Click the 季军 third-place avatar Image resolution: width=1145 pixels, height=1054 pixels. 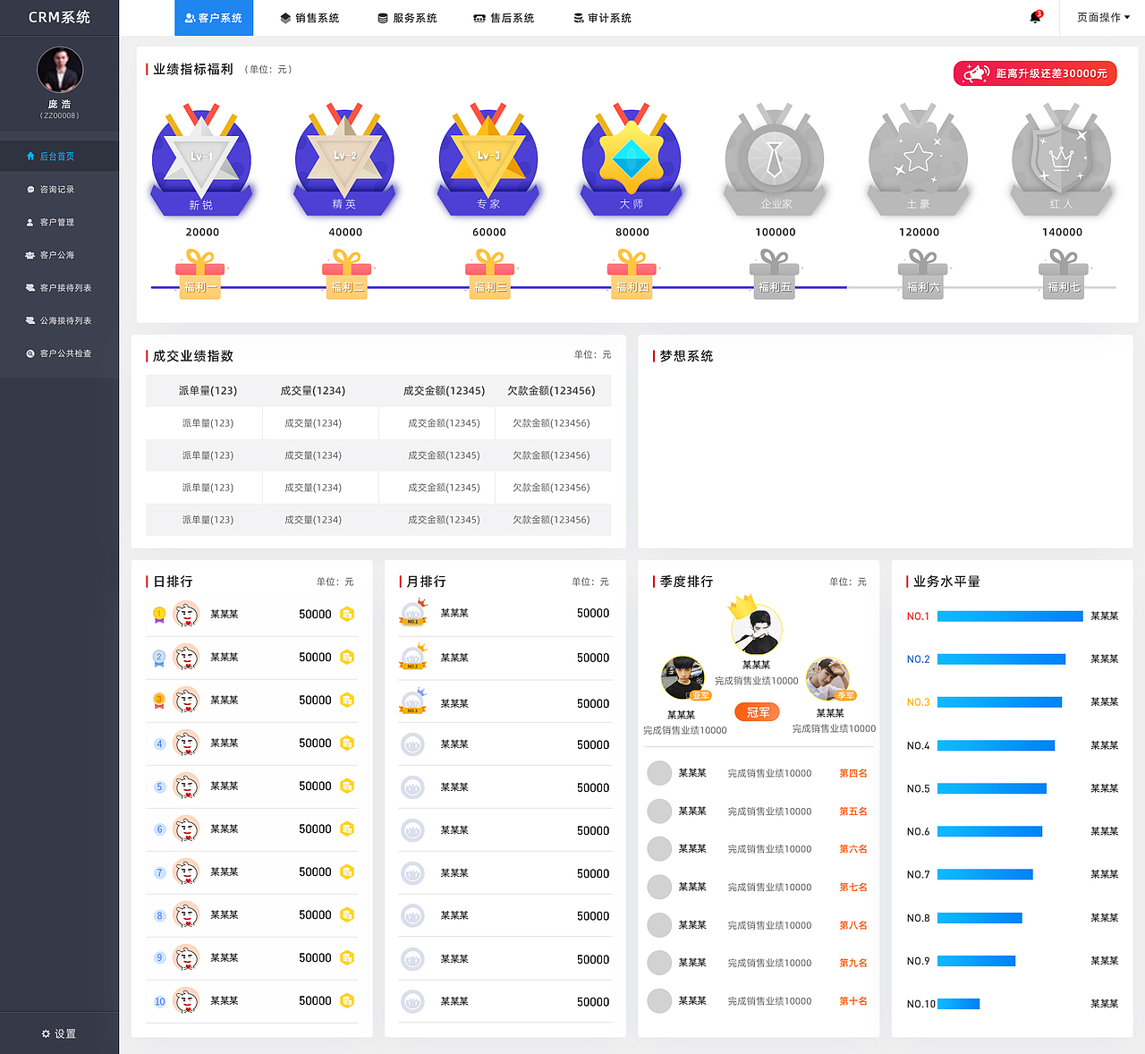tap(827, 679)
